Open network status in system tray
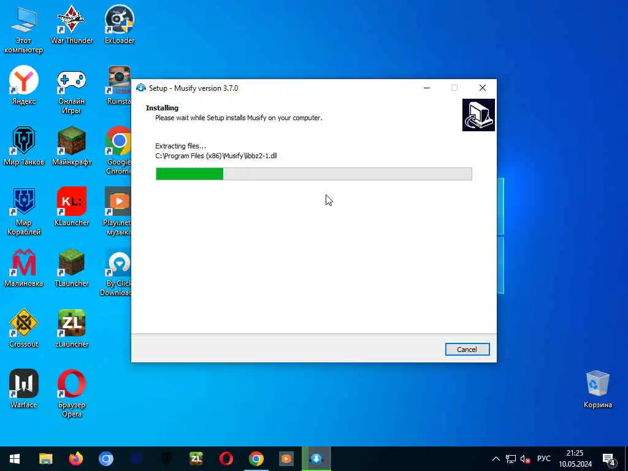This screenshot has width=628, height=471. click(x=511, y=459)
